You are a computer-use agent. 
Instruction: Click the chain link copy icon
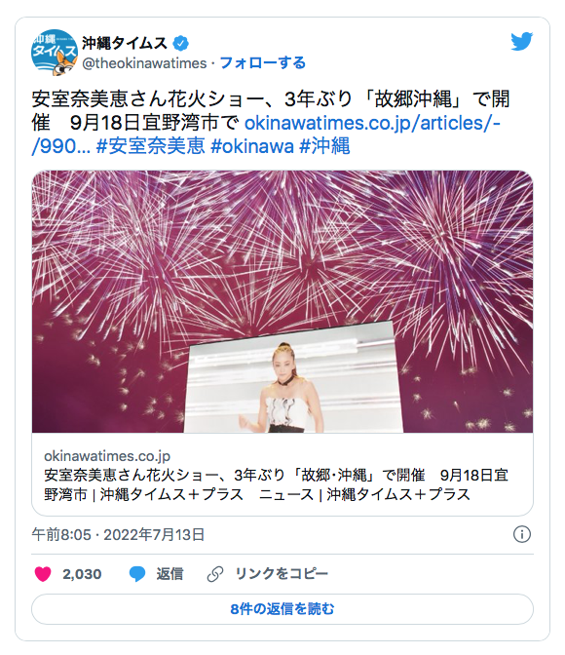pos(215,574)
